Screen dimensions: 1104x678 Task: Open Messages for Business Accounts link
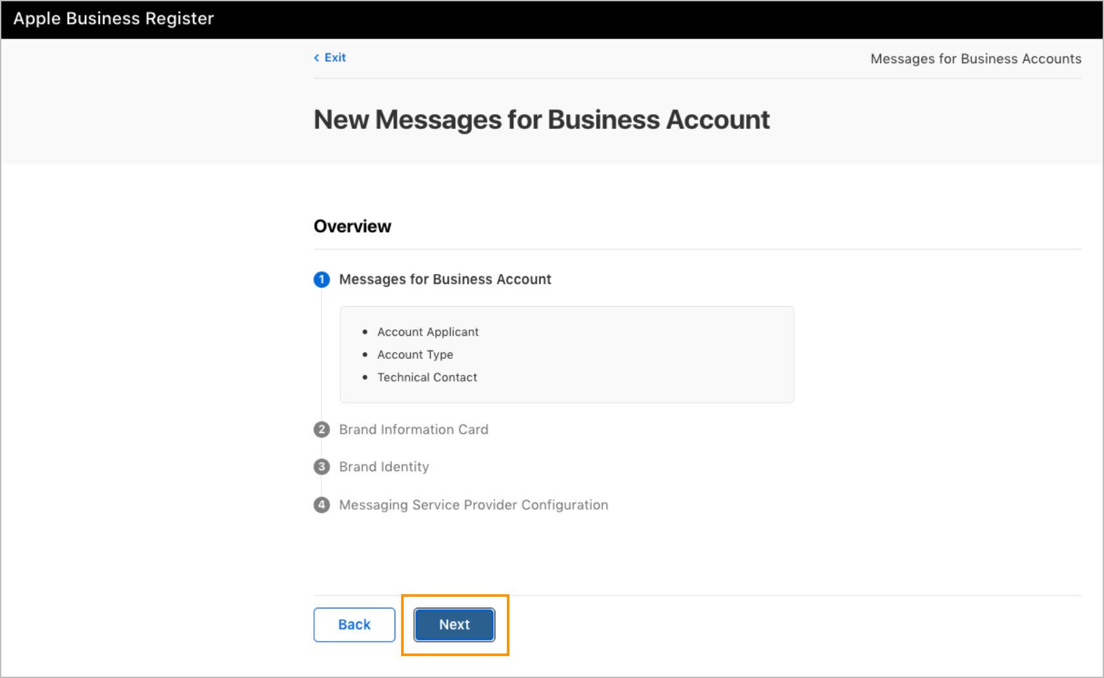click(976, 59)
